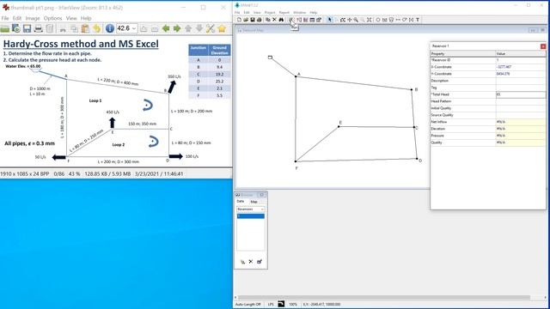Click the Copy icon in EPANET toolbar
This screenshot has height=309, width=550.
click(267, 20)
